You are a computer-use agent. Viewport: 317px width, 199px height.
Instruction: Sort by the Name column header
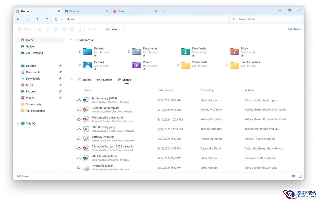click(x=87, y=90)
